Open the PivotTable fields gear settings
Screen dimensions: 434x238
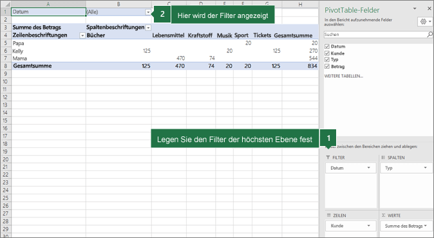coord(426,22)
